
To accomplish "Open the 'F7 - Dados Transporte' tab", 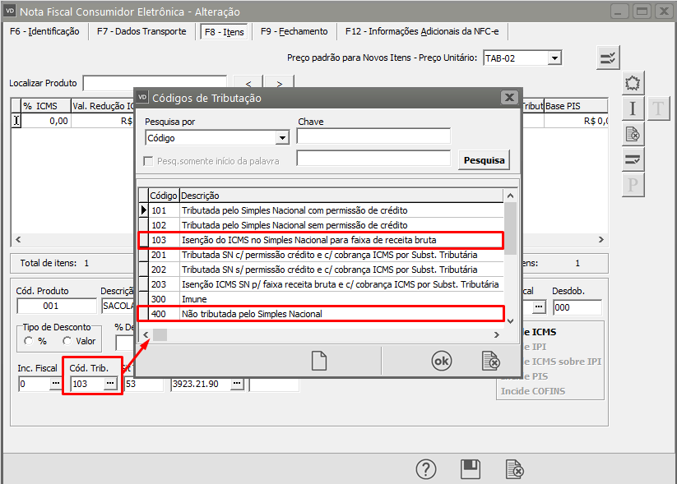I will coord(141,31).
